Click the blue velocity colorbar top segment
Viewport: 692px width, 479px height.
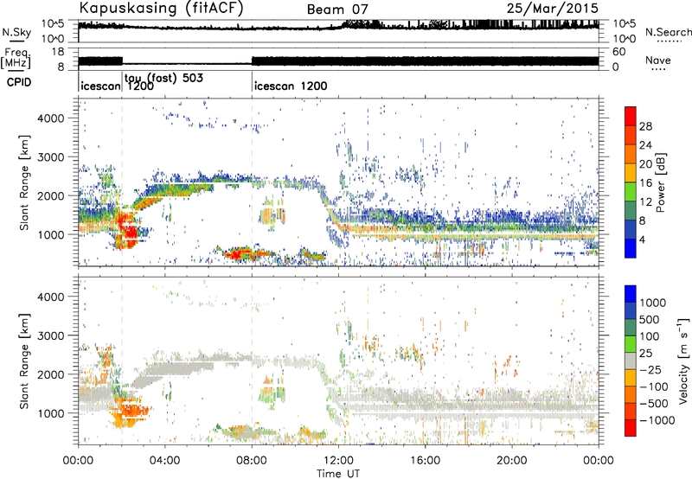pos(631,294)
